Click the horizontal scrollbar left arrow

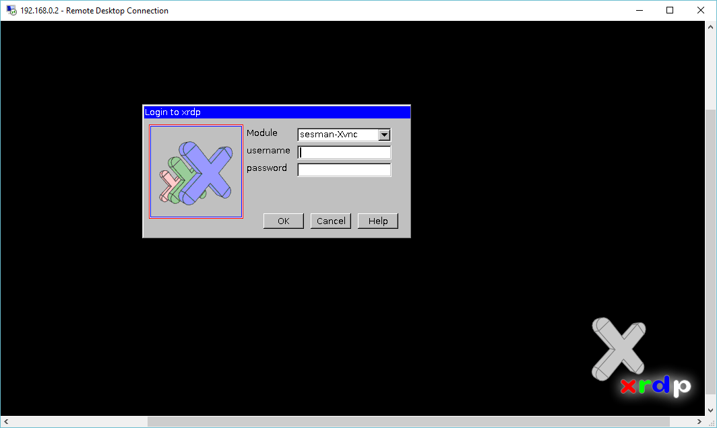[x=6, y=421]
